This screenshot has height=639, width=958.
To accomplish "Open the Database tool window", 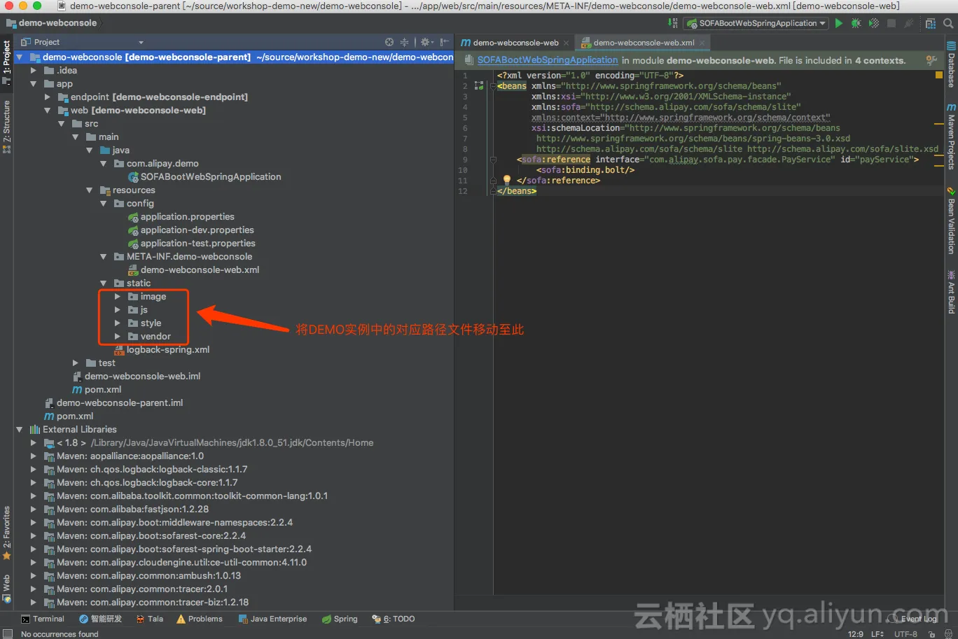I will tap(951, 65).
